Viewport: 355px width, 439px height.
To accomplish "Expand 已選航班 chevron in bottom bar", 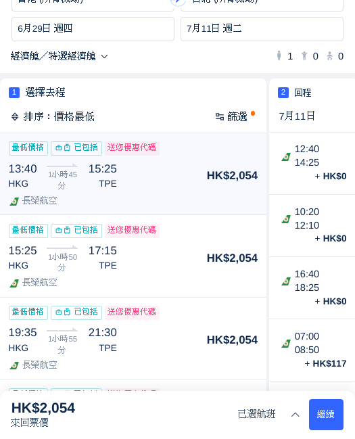I will point(295,415).
